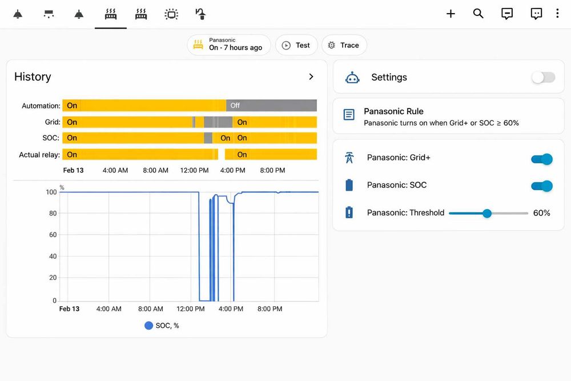Click the Actual relay: row label

39,155
